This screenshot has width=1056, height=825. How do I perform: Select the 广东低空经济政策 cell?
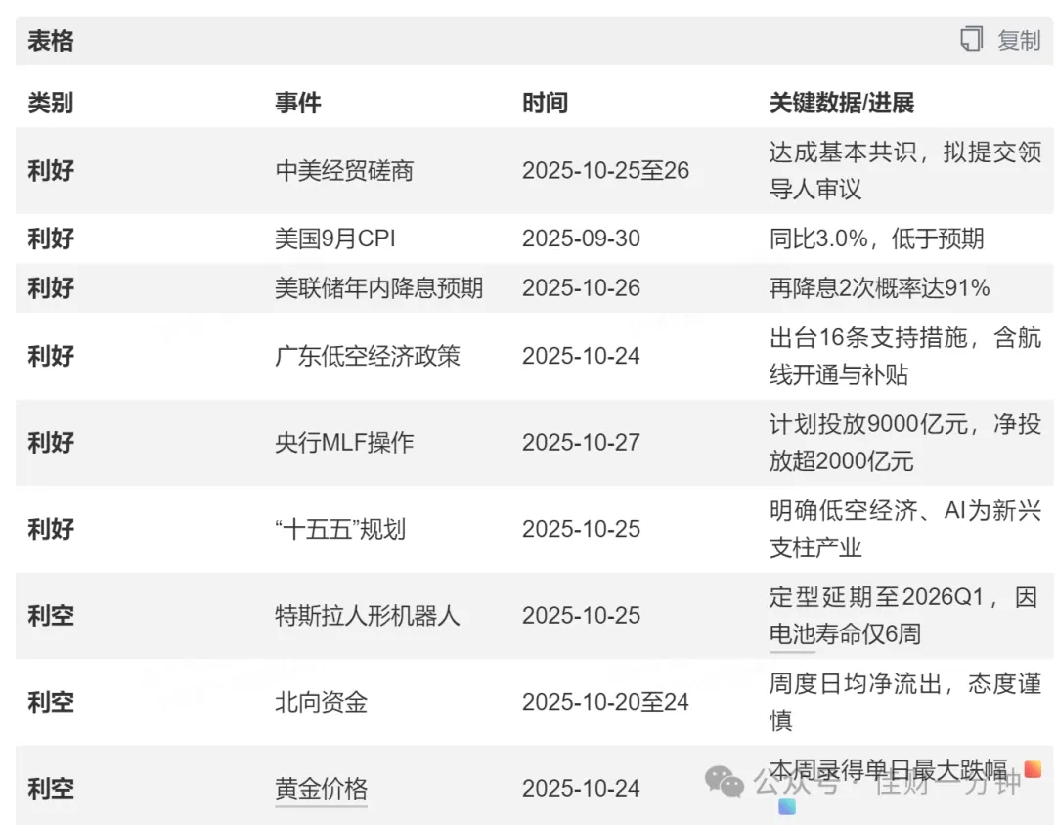367,356
